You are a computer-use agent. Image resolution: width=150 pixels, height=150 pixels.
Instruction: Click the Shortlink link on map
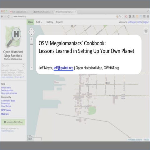pyautogui.click(x=138, y=140)
